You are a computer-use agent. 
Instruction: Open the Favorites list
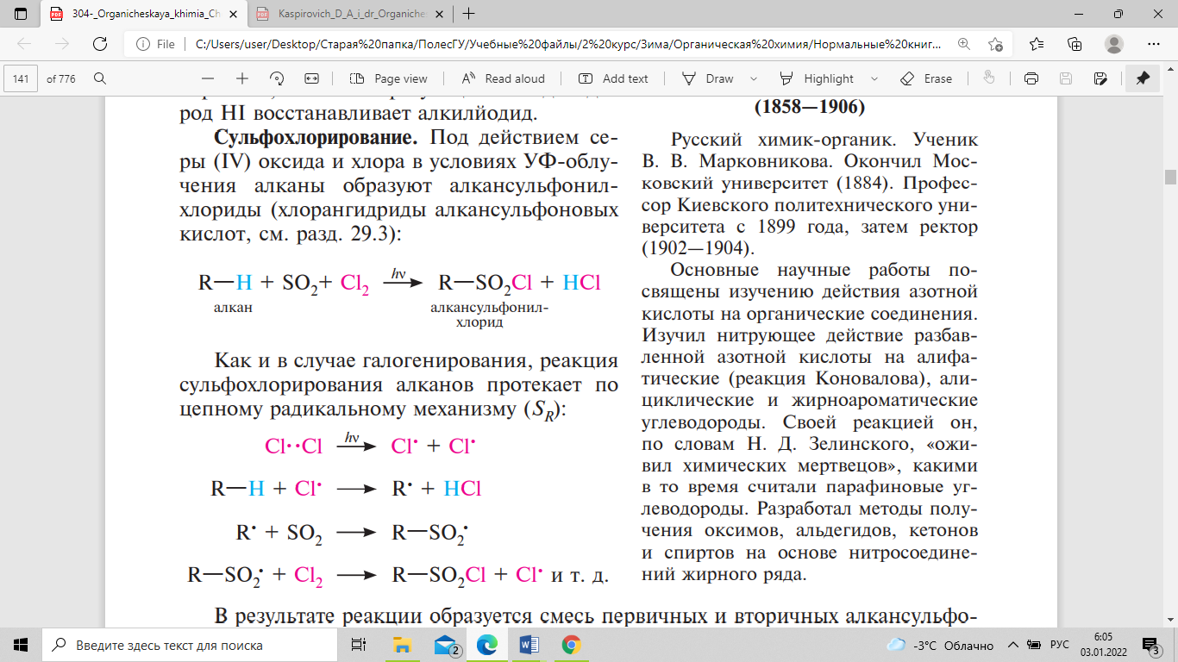point(1036,44)
